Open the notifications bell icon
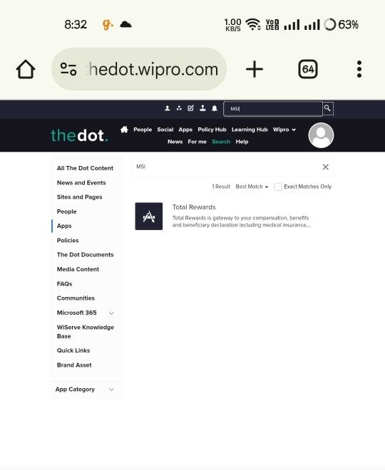 coord(215,108)
